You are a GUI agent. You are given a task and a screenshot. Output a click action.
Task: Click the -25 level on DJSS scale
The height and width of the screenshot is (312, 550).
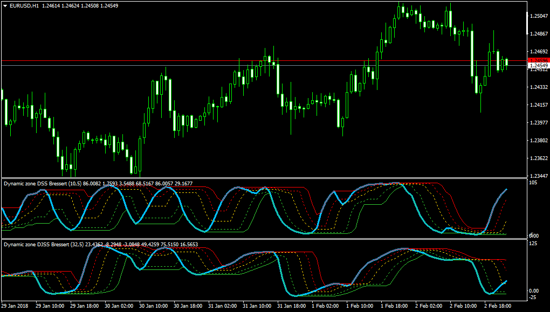[533, 297]
